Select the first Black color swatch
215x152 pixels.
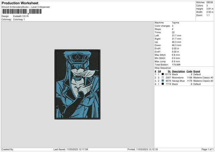163,74
